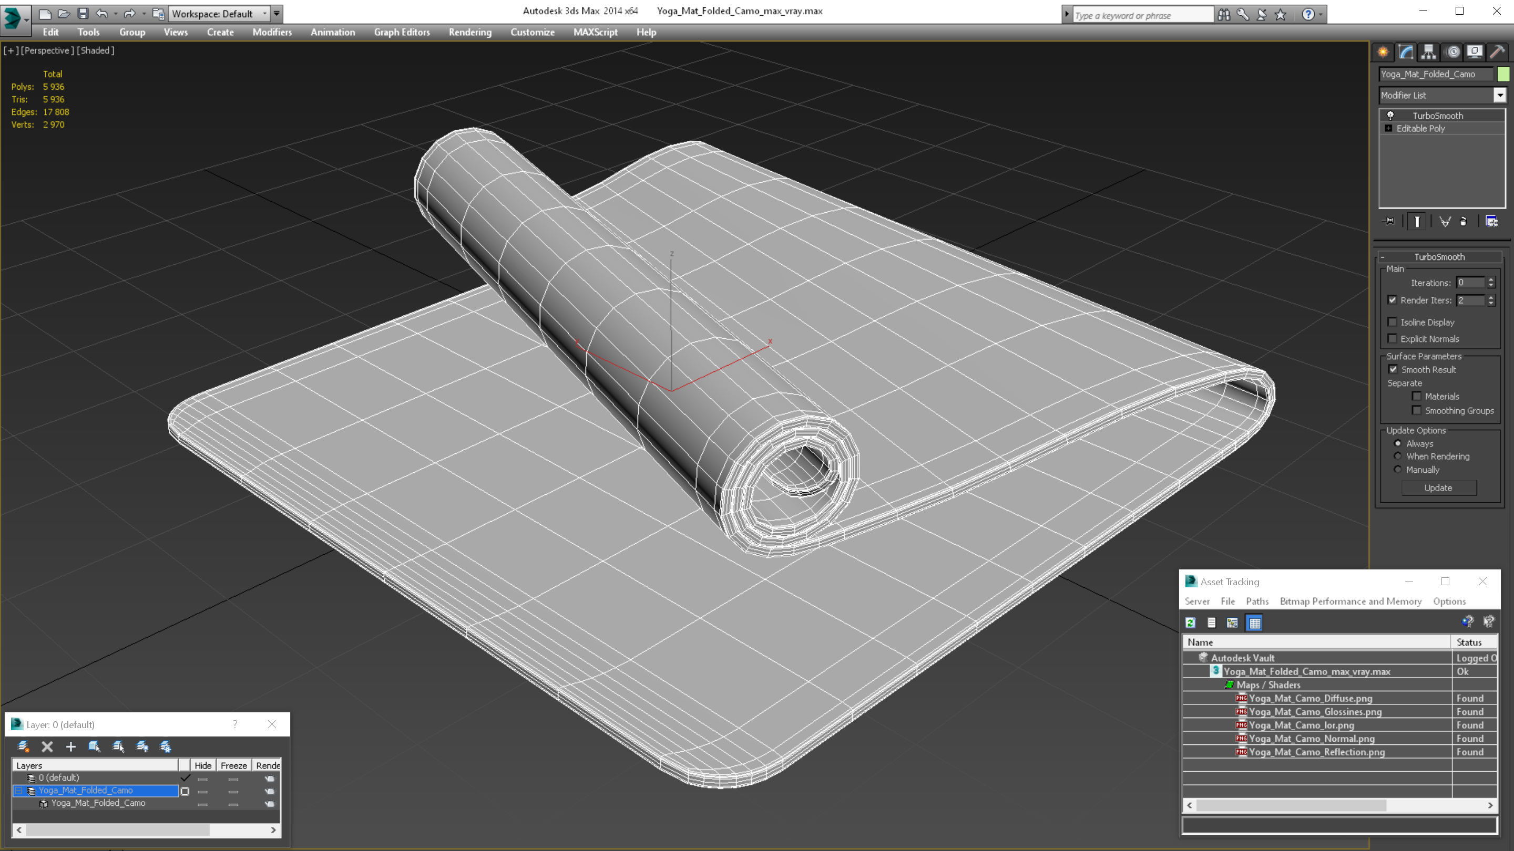Switch Asset Tracking to table view
This screenshot has width=1514, height=851.
coord(1255,622)
